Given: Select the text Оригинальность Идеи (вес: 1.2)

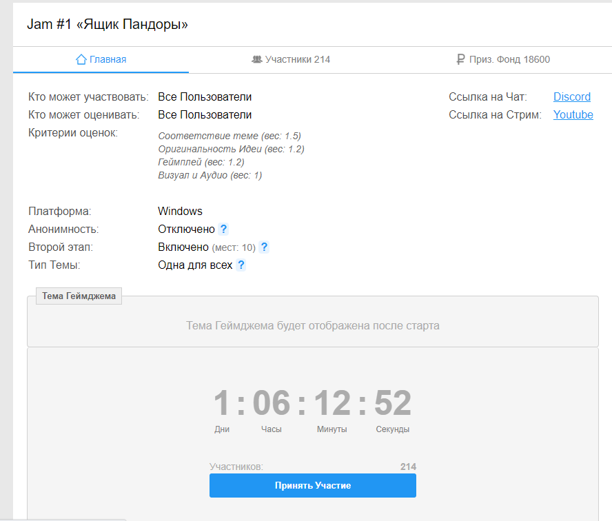Looking at the screenshot, I should [x=231, y=149].
